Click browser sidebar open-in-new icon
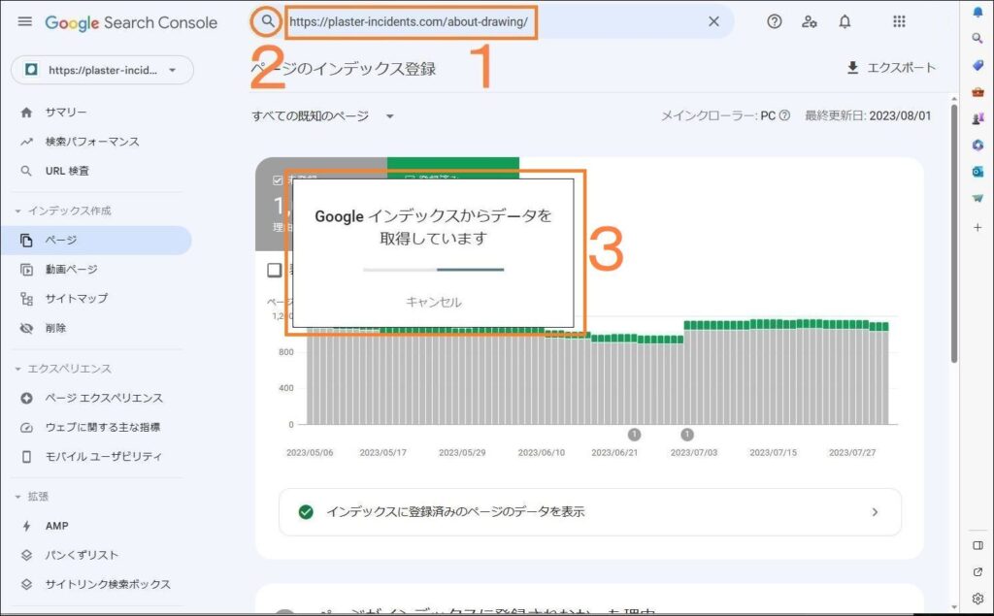Viewport: 994px width, 616px height. [x=977, y=572]
